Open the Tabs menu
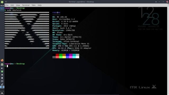The height and width of the screenshot is (95, 169). click(34, 5)
